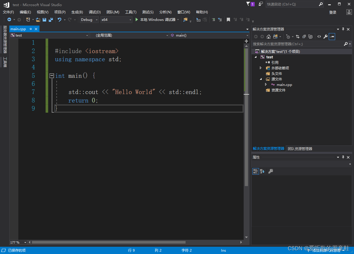The image size is (354, 254).
Task: Open the x64 platform dropdown
Action: tap(130, 20)
